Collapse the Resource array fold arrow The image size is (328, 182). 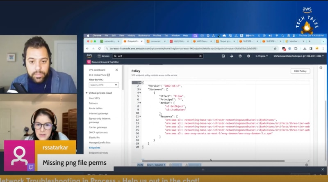[x=140, y=116]
